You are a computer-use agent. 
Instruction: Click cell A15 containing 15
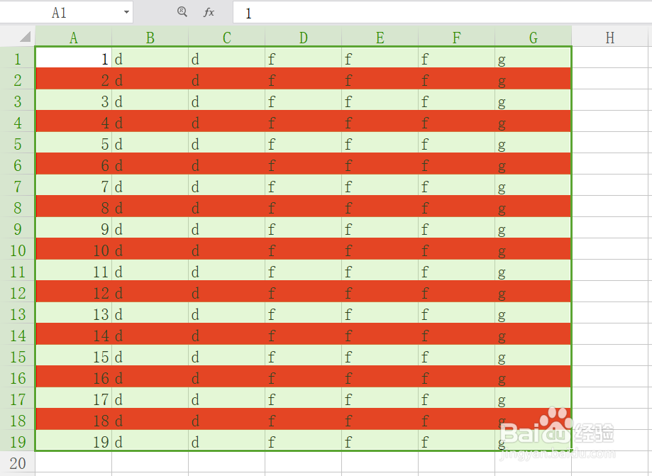point(74,355)
